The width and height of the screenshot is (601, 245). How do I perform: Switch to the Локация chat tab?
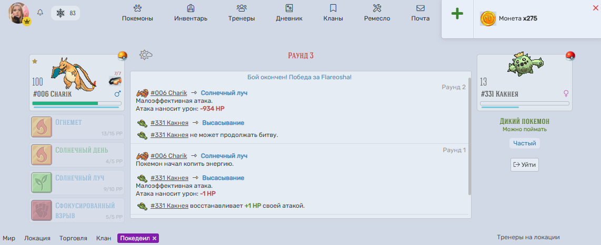(x=37, y=238)
